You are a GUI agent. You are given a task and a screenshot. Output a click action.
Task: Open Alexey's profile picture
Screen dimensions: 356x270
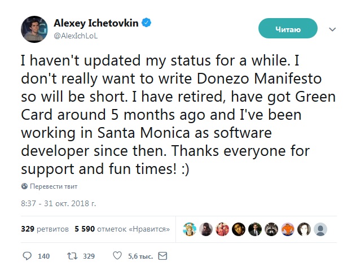point(34,29)
